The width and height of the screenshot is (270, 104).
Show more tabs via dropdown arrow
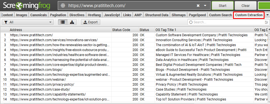(267, 15)
